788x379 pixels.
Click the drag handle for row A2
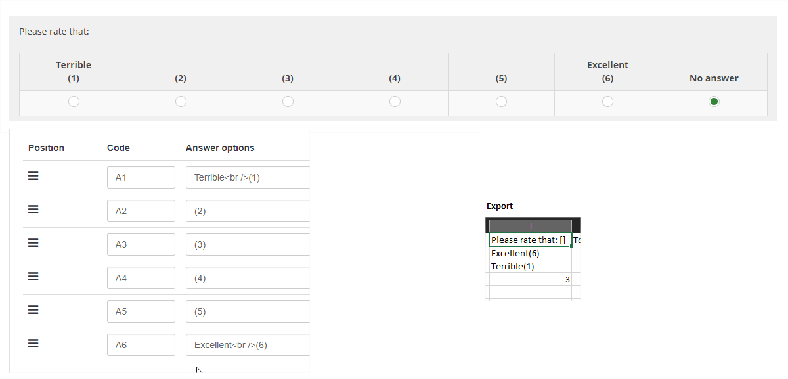pyautogui.click(x=33, y=210)
